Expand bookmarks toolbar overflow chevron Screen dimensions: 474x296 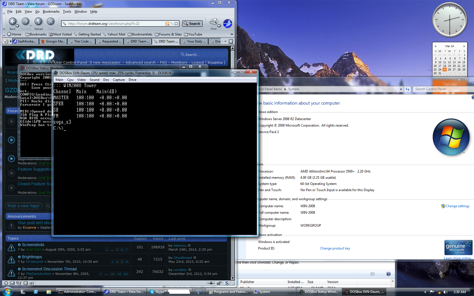[232, 34]
